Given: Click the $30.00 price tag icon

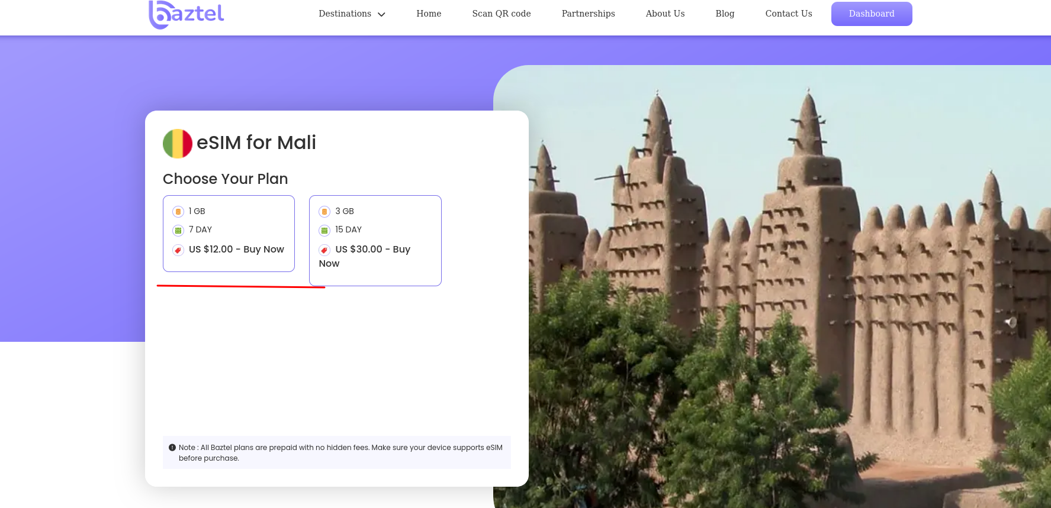Looking at the screenshot, I should coord(324,250).
